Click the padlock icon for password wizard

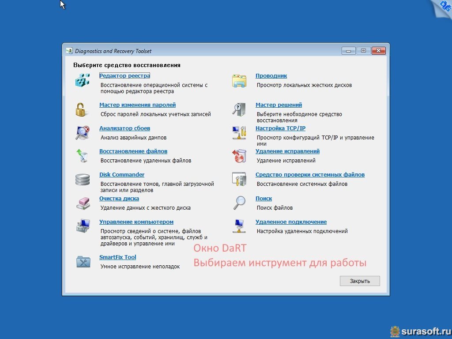(81, 110)
